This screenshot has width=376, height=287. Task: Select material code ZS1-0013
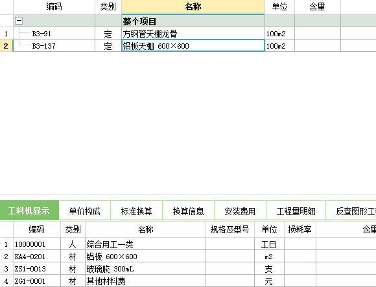pyautogui.click(x=37, y=269)
